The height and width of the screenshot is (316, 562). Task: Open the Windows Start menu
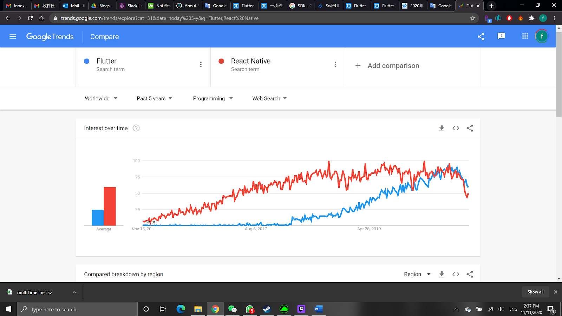click(8, 309)
